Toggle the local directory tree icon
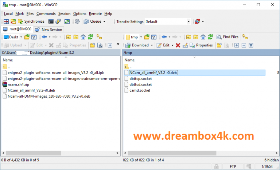The height and width of the screenshot is (170, 280). (x=99, y=37)
